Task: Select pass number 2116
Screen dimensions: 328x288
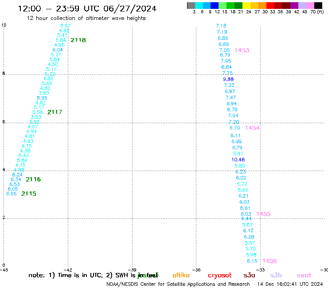Action: coord(33,179)
